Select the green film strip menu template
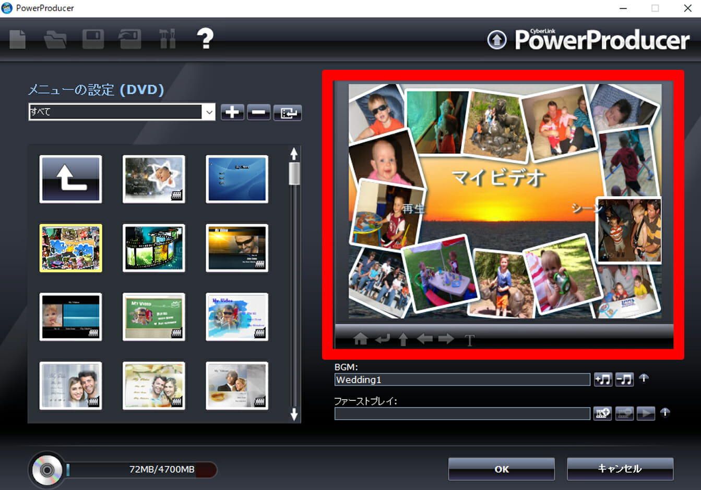The image size is (701, 490). click(153, 248)
